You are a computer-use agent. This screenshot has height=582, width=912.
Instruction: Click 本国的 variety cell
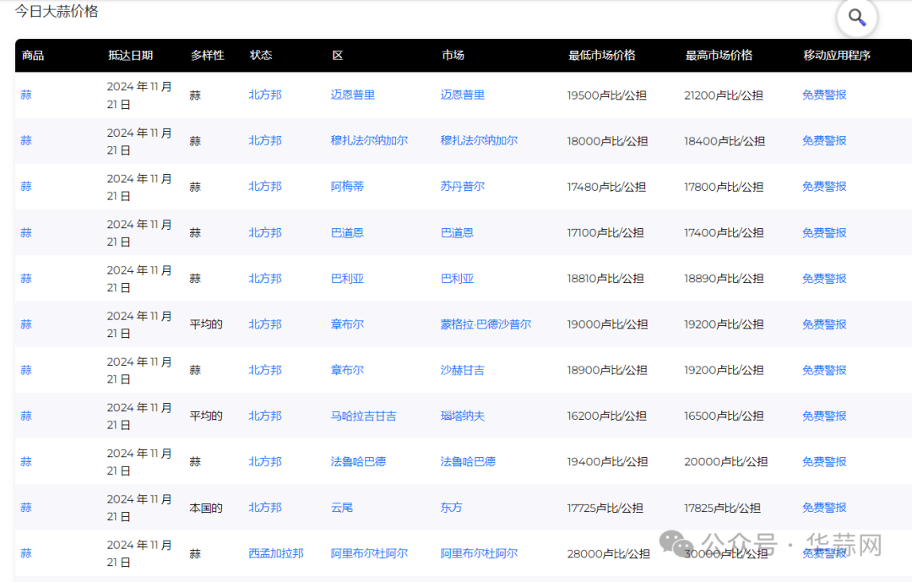click(206, 508)
